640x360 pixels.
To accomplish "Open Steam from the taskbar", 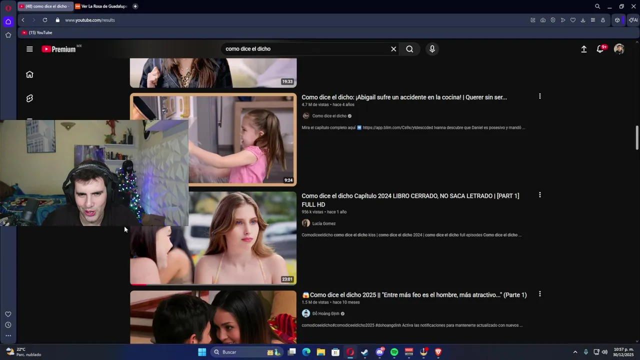I will 364,352.
